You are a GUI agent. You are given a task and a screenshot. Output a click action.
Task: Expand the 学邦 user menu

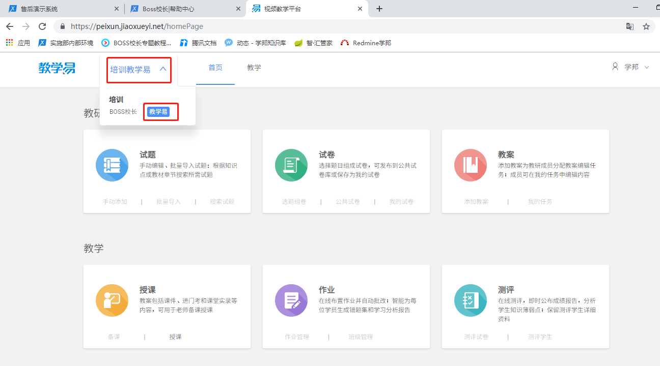click(647, 67)
